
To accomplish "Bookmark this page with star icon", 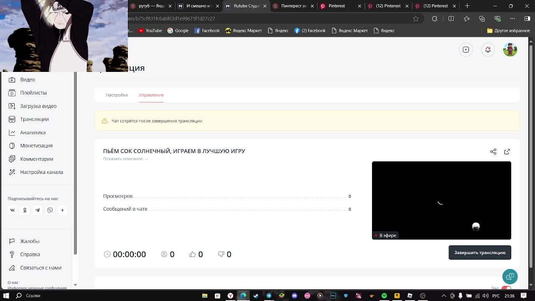I will (415, 19).
